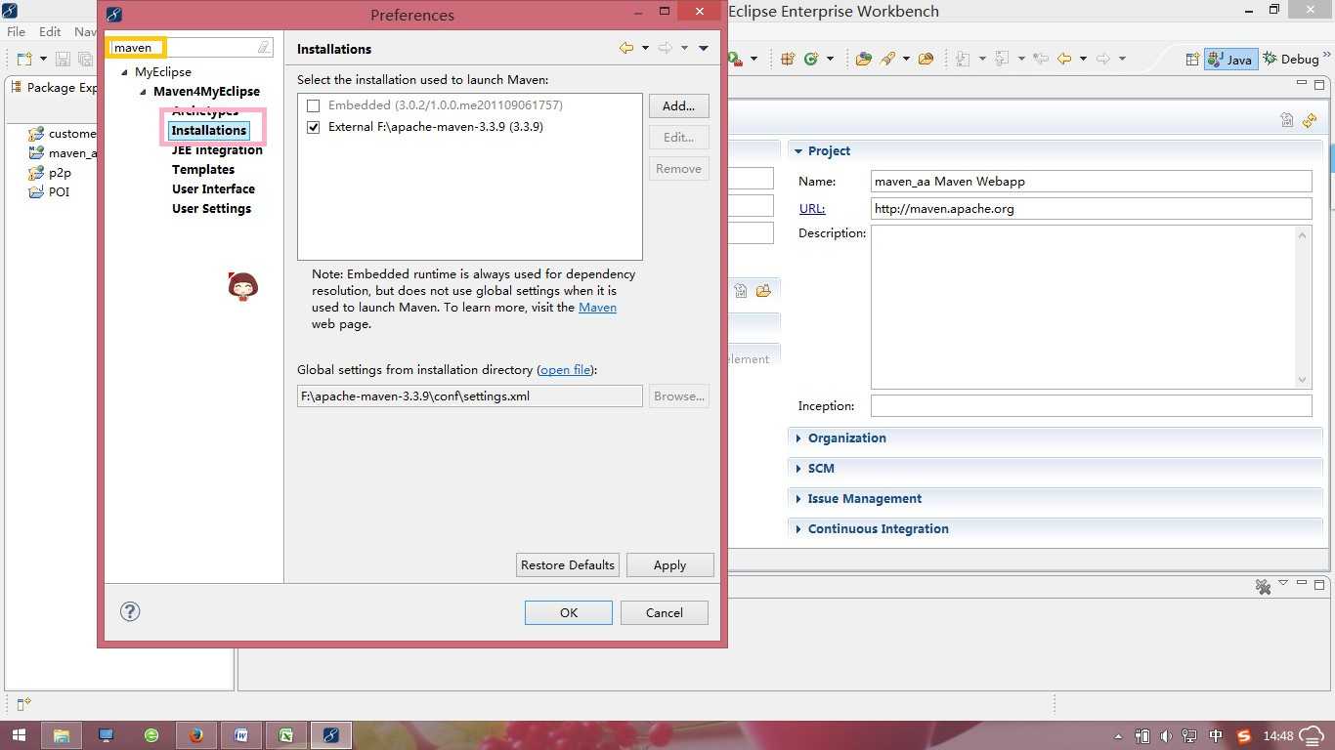
Task: Click the effective POM page icon in editor header
Action: tap(1287, 121)
